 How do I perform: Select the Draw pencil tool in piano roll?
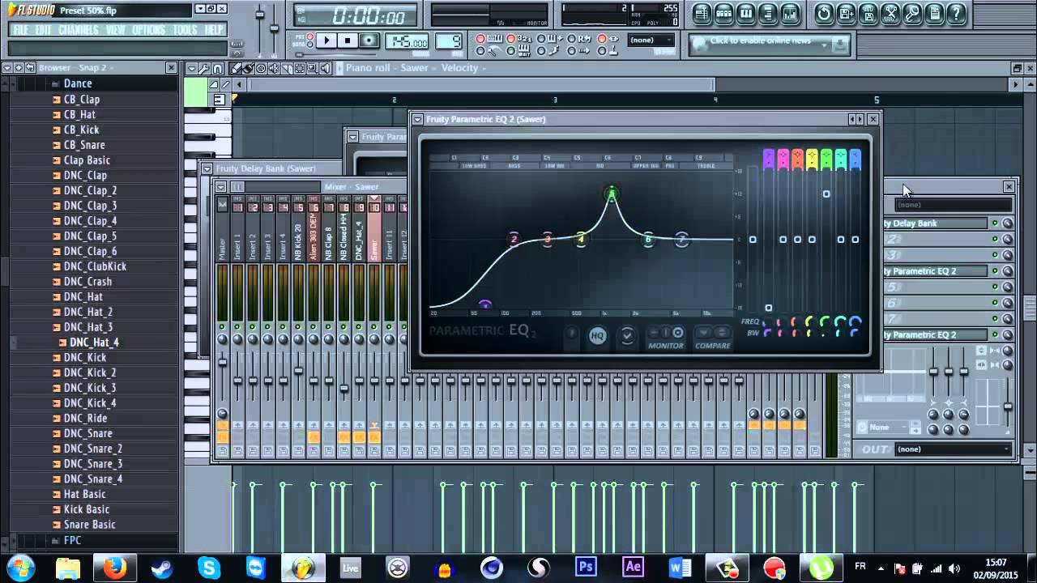pyautogui.click(x=236, y=68)
